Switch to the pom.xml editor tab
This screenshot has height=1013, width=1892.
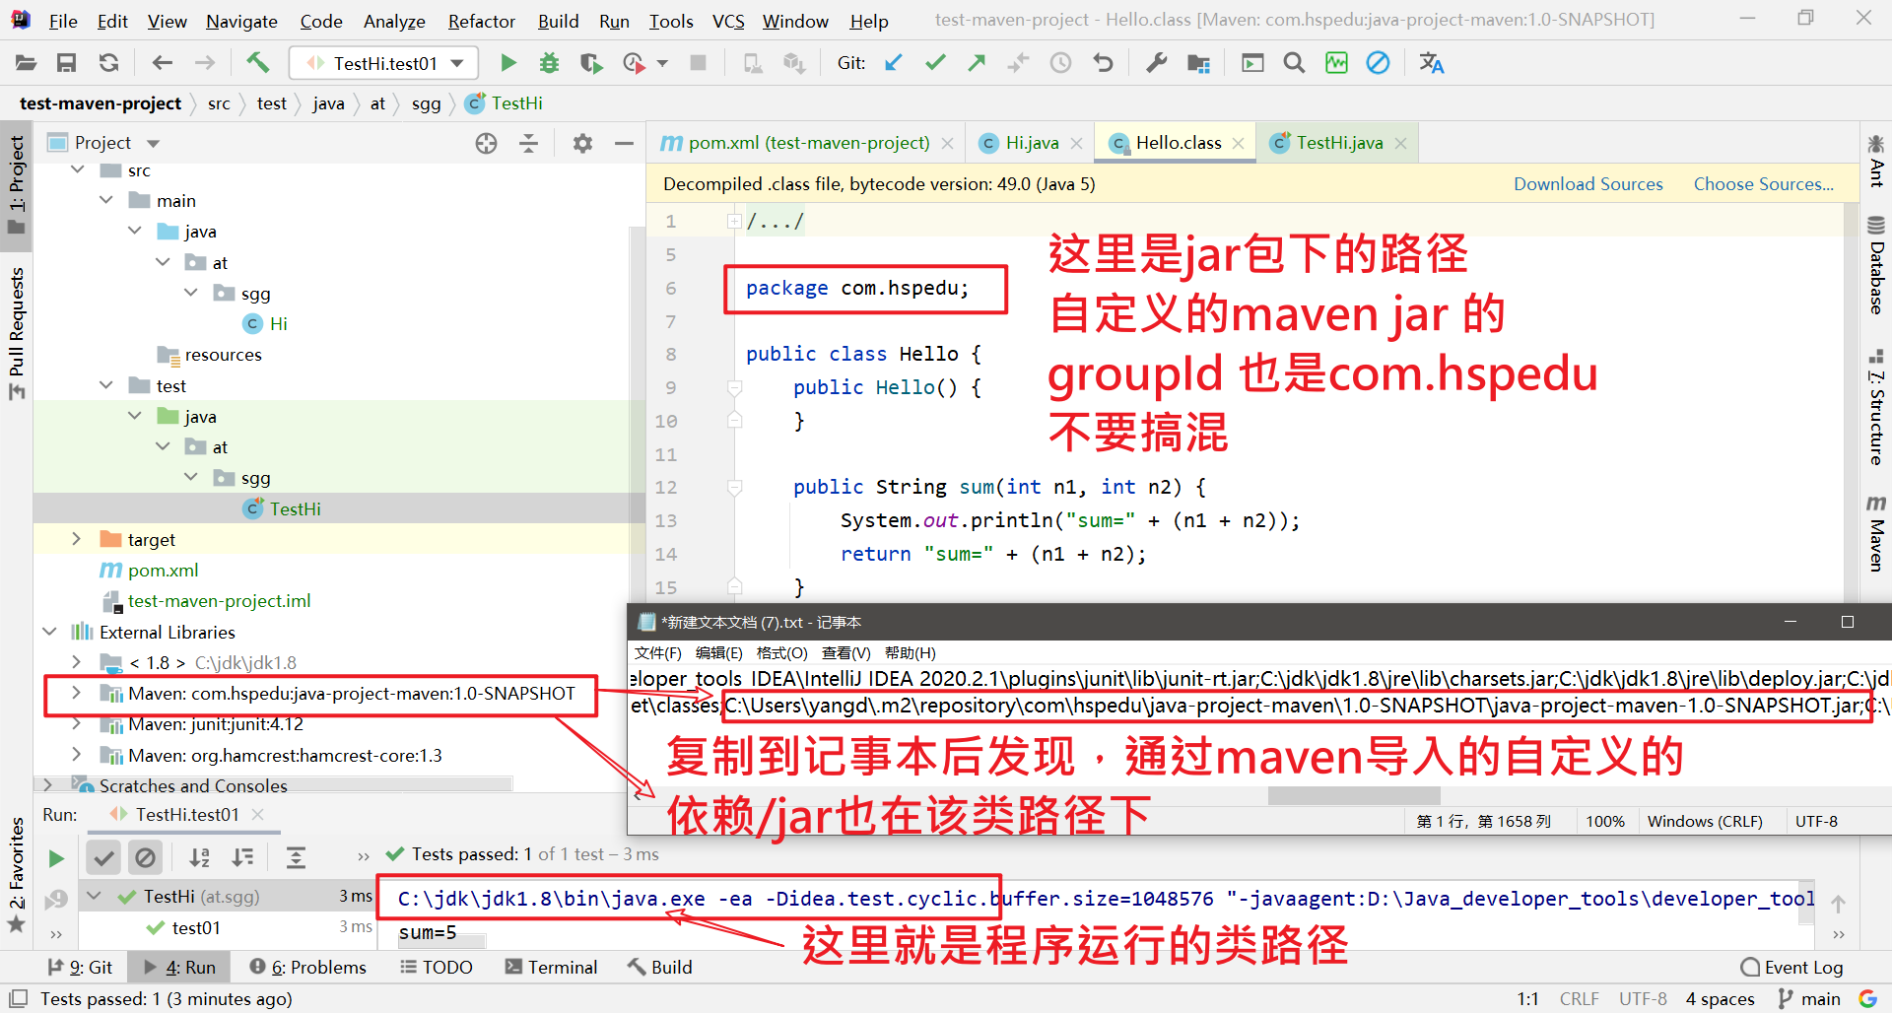[x=808, y=143]
